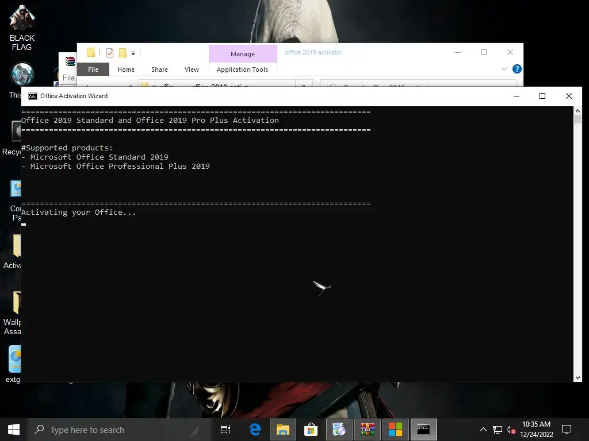Expand the Explorer ribbon with the chevron
The image size is (589, 441).
pyautogui.click(x=504, y=69)
